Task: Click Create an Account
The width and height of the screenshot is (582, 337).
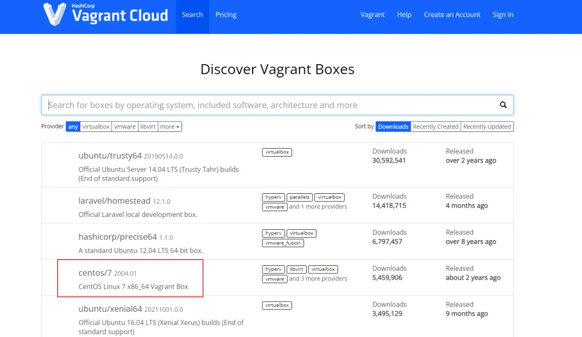Action: pyautogui.click(x=452, y=15)
